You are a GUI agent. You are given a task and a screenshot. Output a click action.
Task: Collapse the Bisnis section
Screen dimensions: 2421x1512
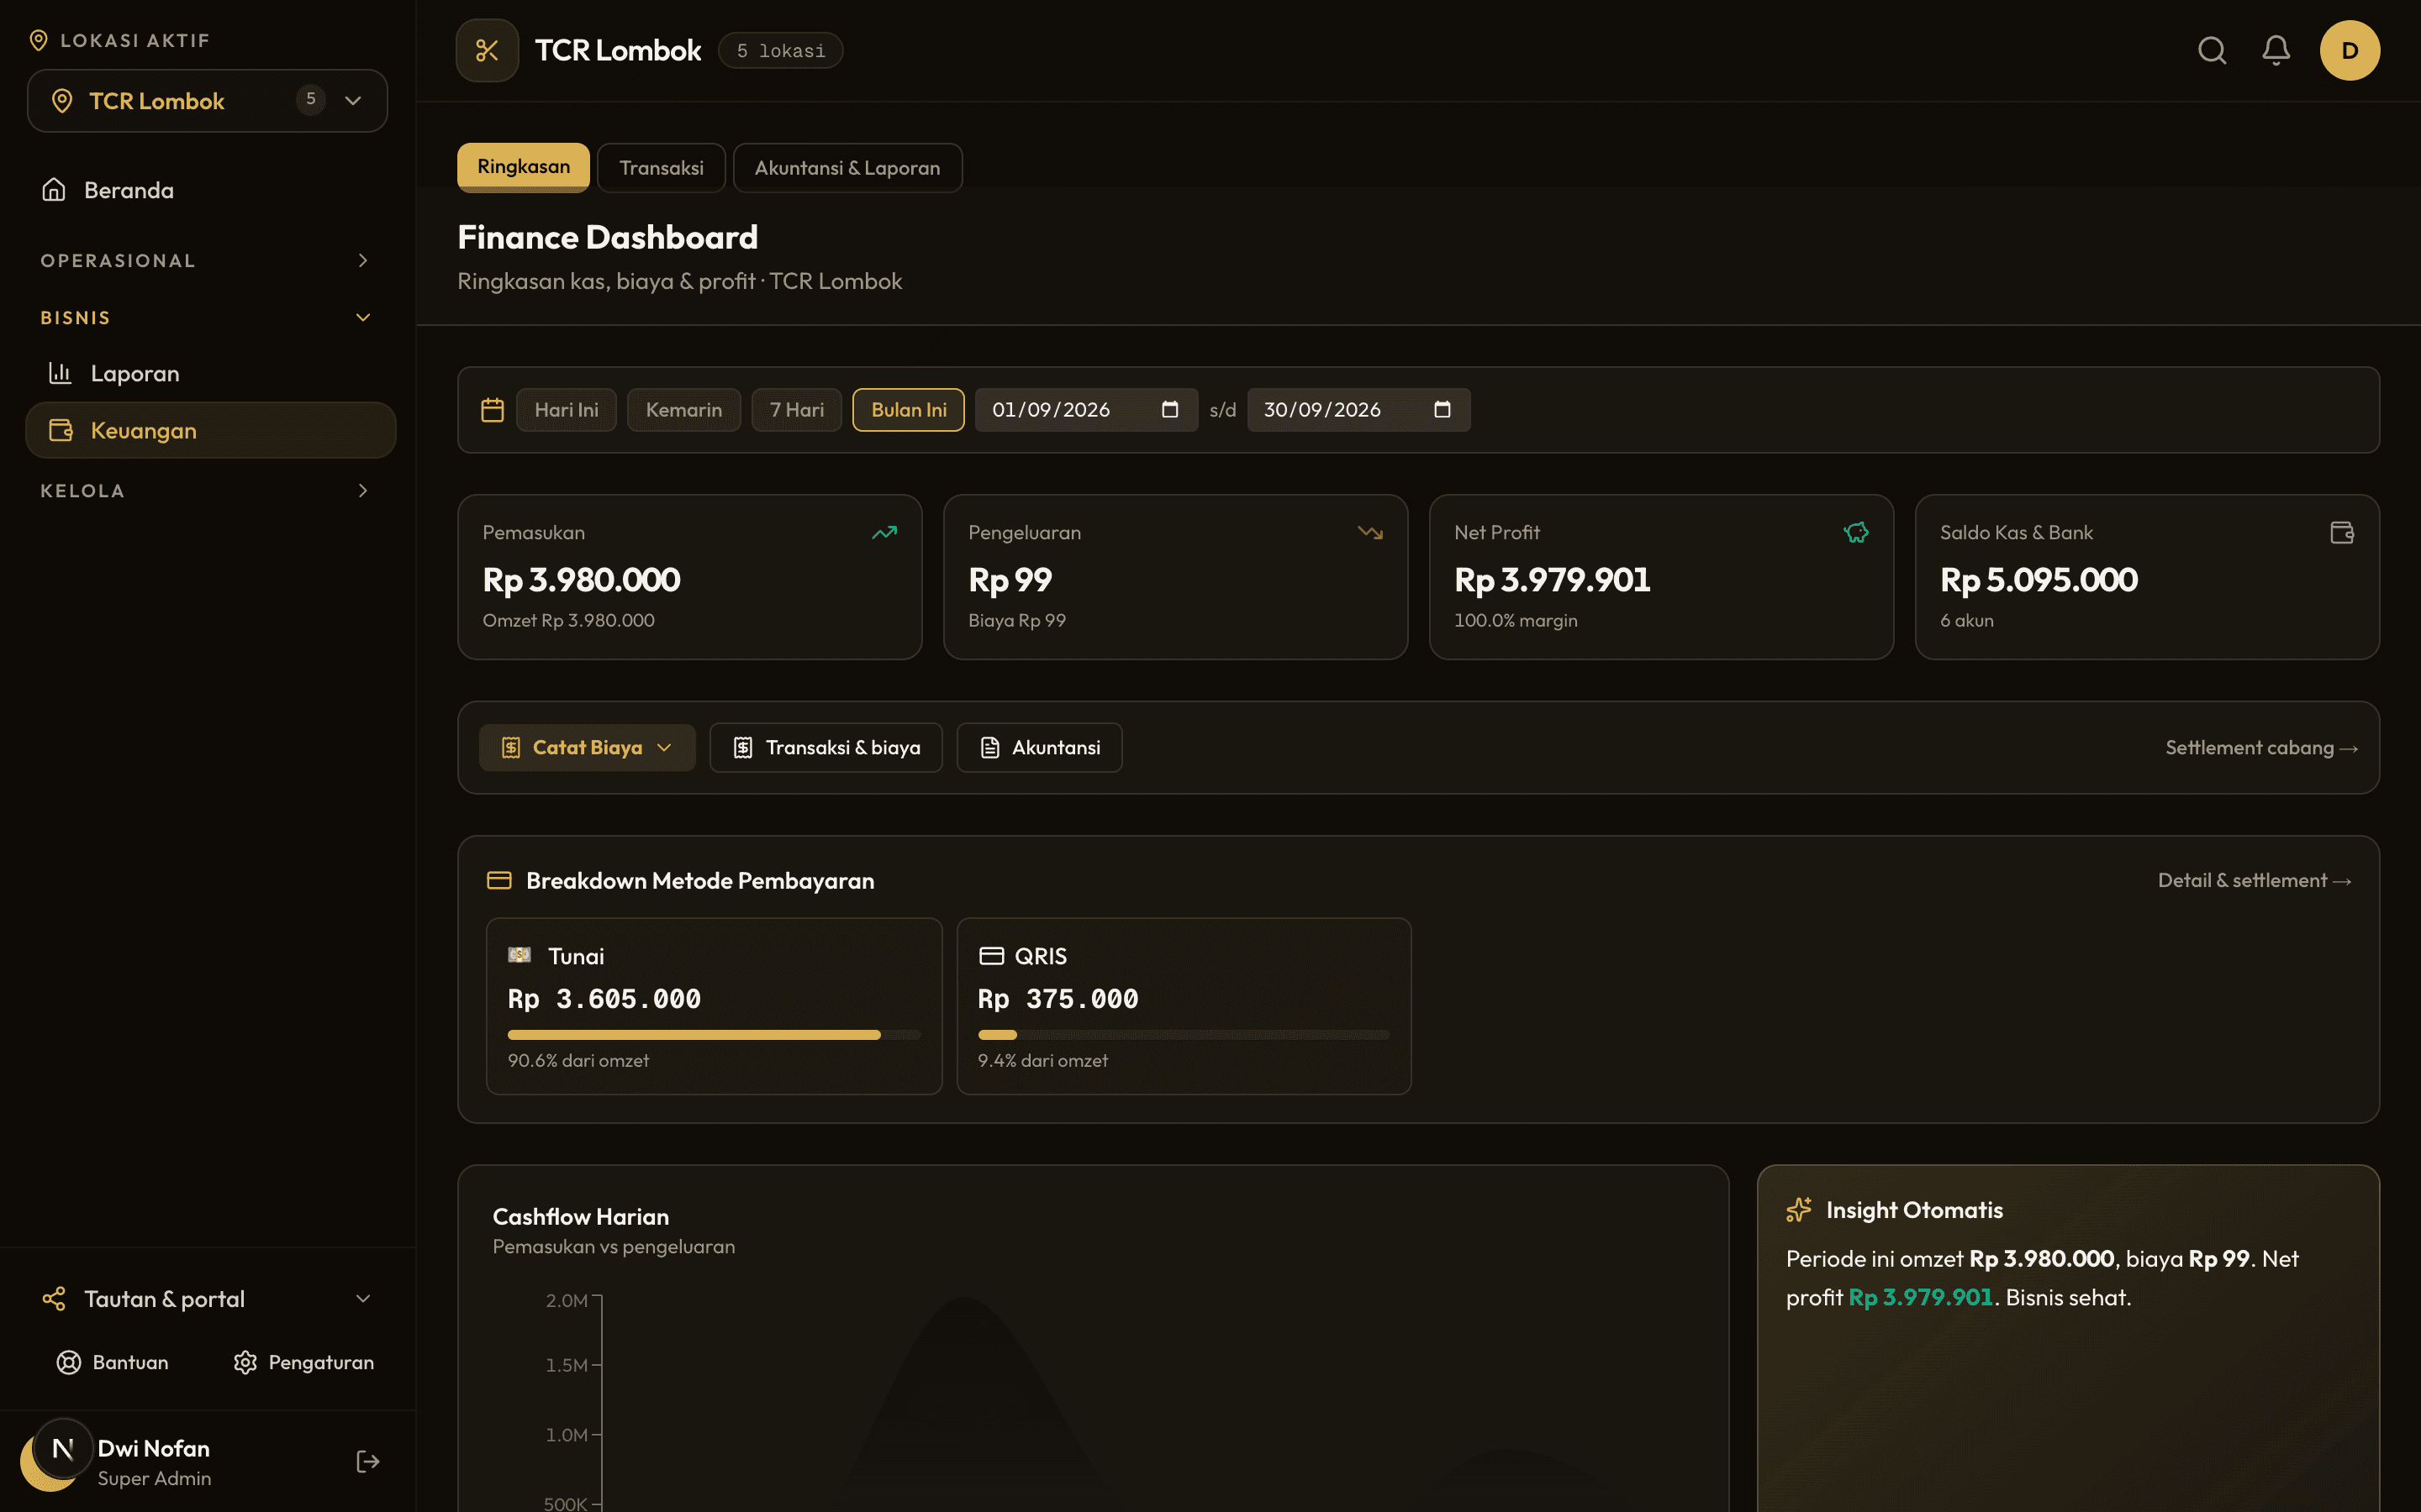(x=208, y=317)
